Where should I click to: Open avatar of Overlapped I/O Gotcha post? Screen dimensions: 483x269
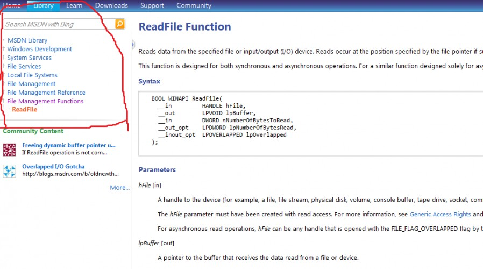10,171
